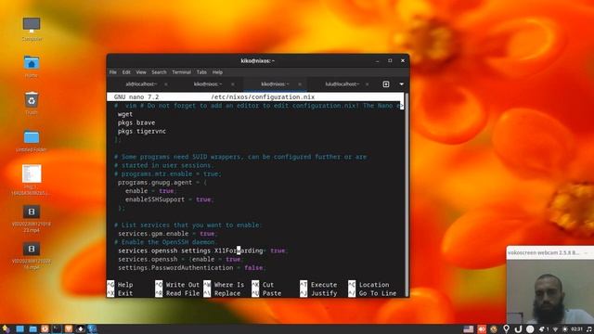Image resolution: width=594 pixels, height=334 pixels.
Task: Click the show desktop icon in taskbar
Action: pos(20,328)
